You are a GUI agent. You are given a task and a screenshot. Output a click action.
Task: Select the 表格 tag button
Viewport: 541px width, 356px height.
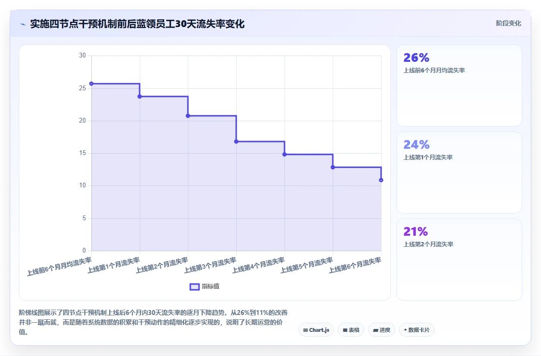[351, 330]
